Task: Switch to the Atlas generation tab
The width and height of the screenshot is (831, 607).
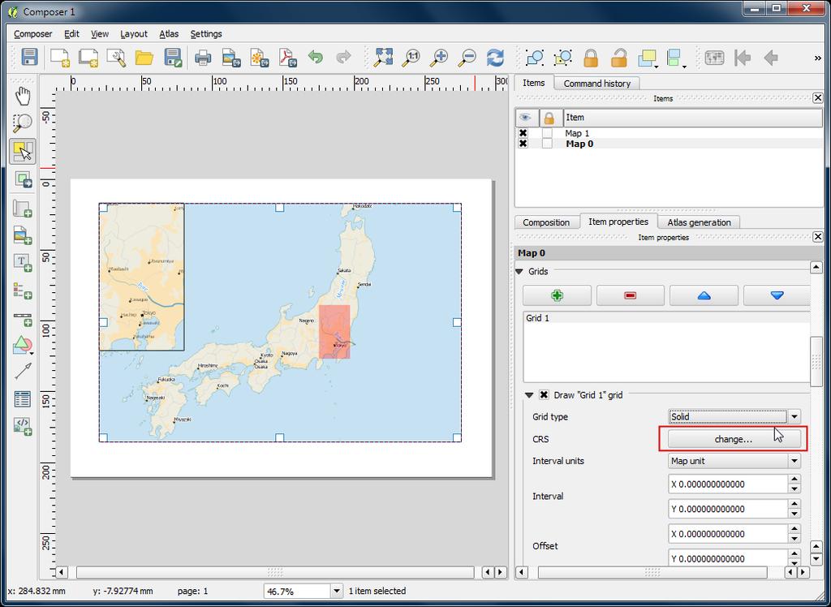Action: click(x=699, y=222)
